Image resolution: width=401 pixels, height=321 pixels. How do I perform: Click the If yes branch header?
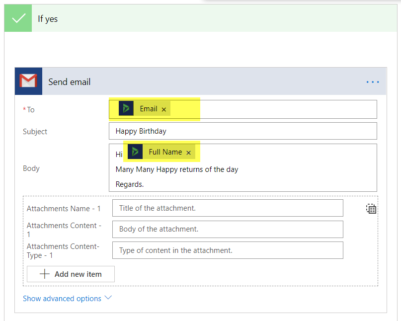201,18
